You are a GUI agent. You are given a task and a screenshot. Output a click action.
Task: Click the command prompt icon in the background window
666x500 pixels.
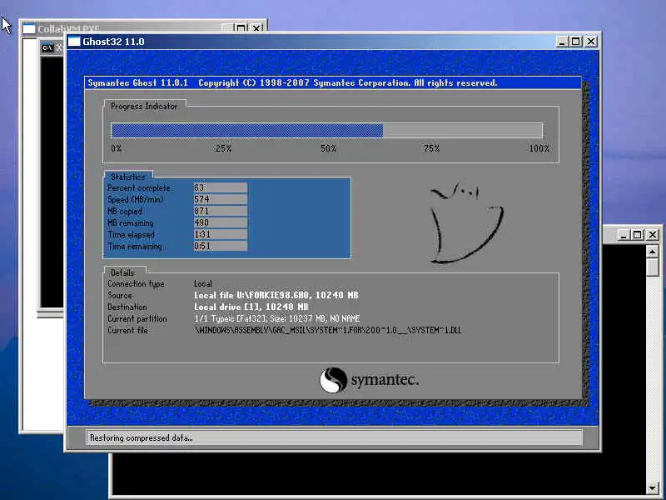pyautogui.click(x=47, y=47)
